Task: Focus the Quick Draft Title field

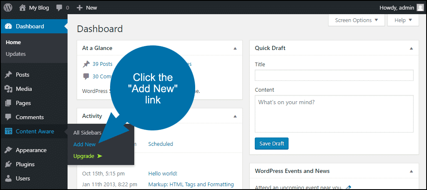Action: pos(334,75)
